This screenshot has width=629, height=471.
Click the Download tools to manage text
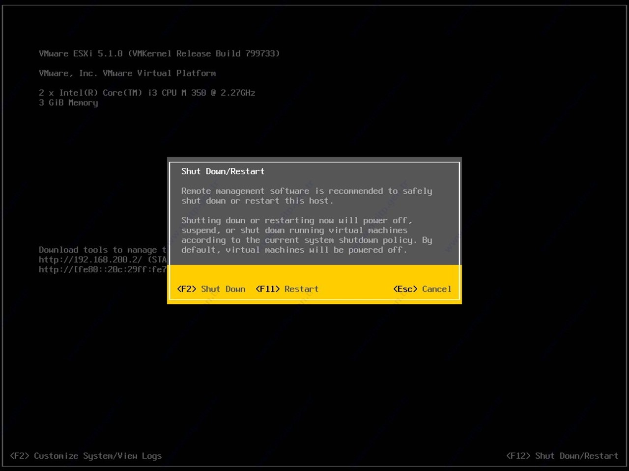pyautogui.click(x=103, y=250)
